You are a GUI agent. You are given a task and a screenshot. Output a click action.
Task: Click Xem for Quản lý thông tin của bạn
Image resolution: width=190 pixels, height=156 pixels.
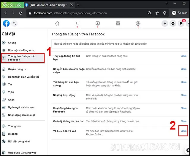184,121
